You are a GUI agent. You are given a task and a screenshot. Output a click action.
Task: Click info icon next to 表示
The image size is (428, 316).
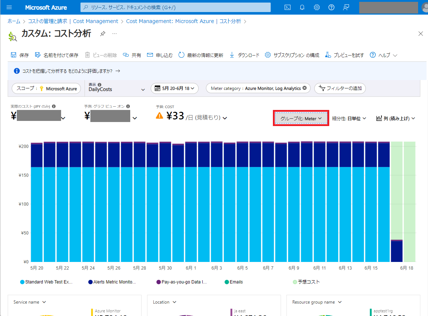(x=100, y=84)
